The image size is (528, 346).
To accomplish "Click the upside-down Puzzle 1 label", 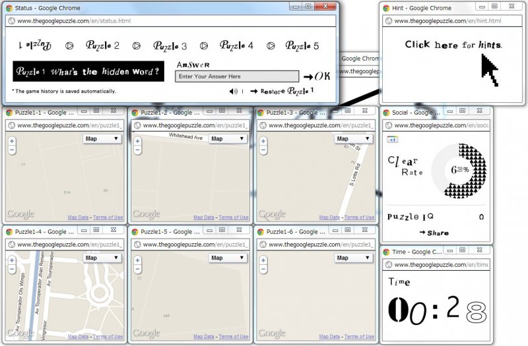I will click(x=35, y=45).
